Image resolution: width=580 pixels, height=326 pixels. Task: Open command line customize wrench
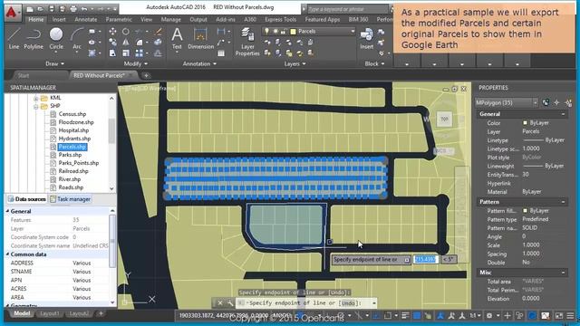(229, 302)
